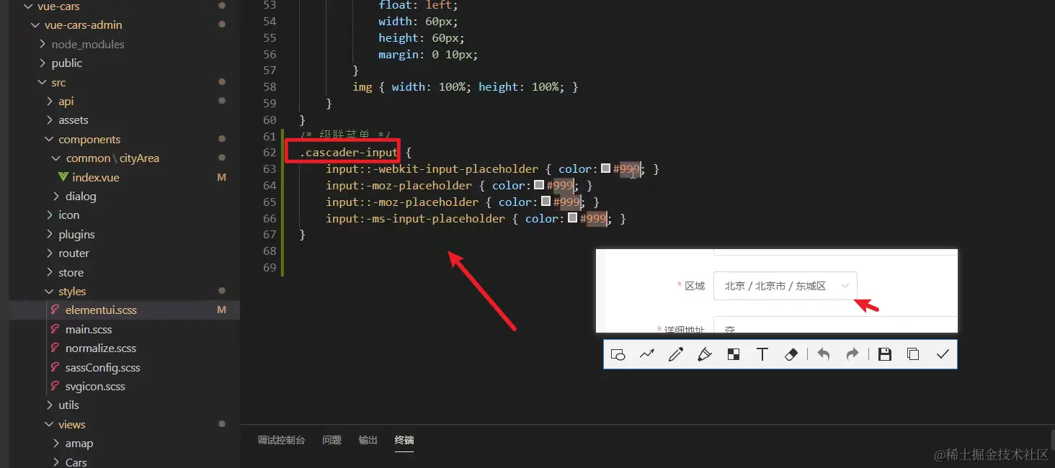Image resolution: width=1055 pixels, height=468 pixels.
Task: Switch to 问题 panel tab
Action: pos(331,440)
